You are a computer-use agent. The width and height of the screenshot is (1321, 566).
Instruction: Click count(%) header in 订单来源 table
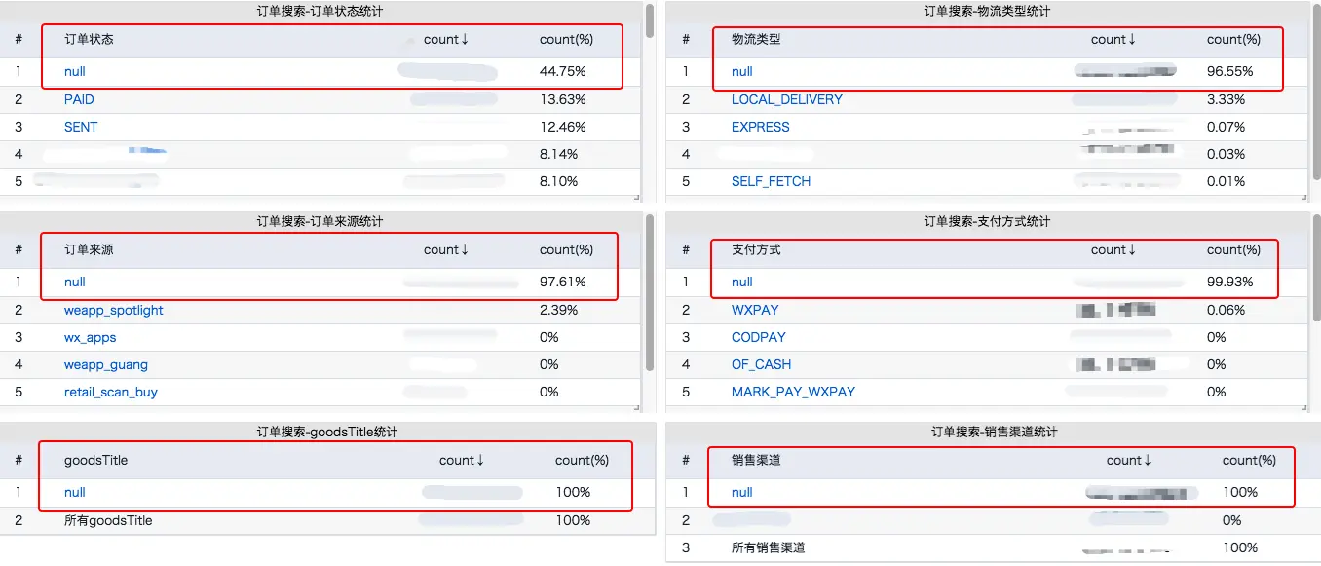[x=566, y=250]
